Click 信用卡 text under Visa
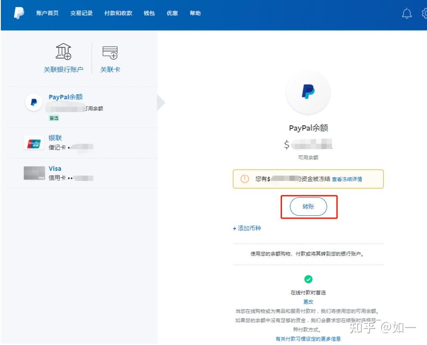This screenshot has width=427, height=345. click(x=57, y=178)
